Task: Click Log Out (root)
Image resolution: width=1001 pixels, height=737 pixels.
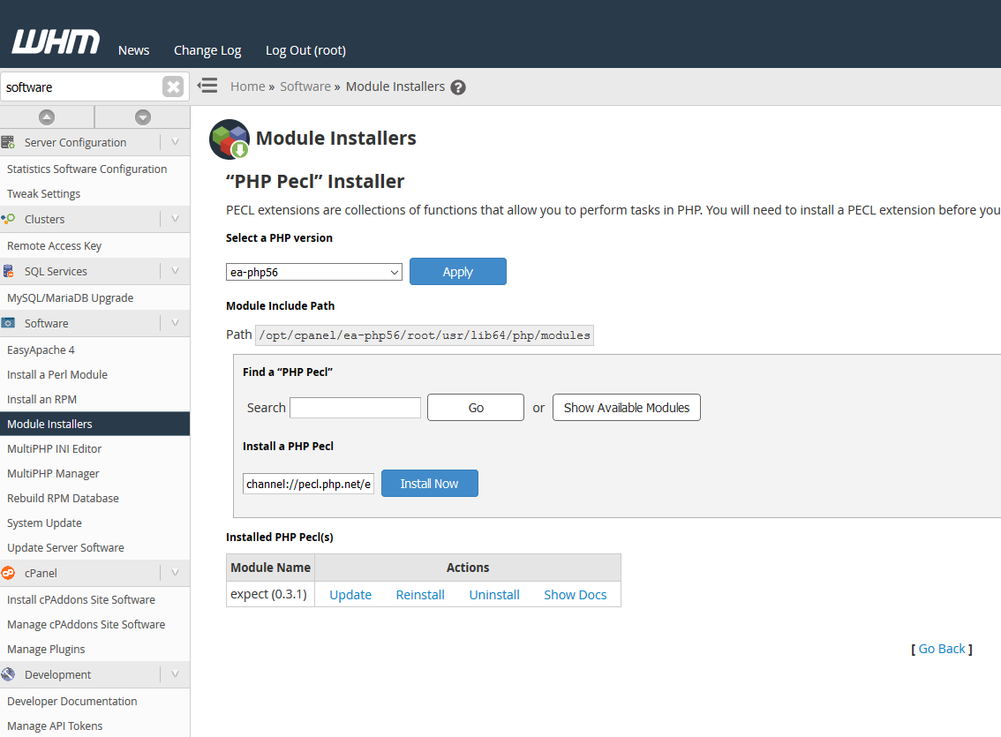Action: [305, 50]
